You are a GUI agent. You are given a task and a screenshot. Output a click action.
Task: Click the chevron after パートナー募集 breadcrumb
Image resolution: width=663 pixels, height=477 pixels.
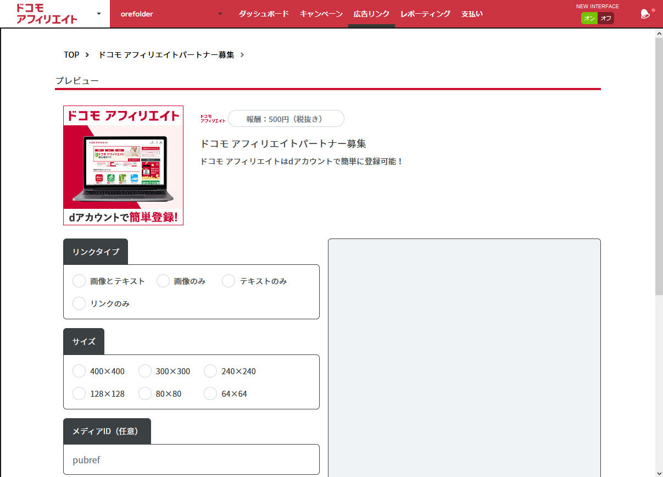pyautogui.click(x=242, y=55)
